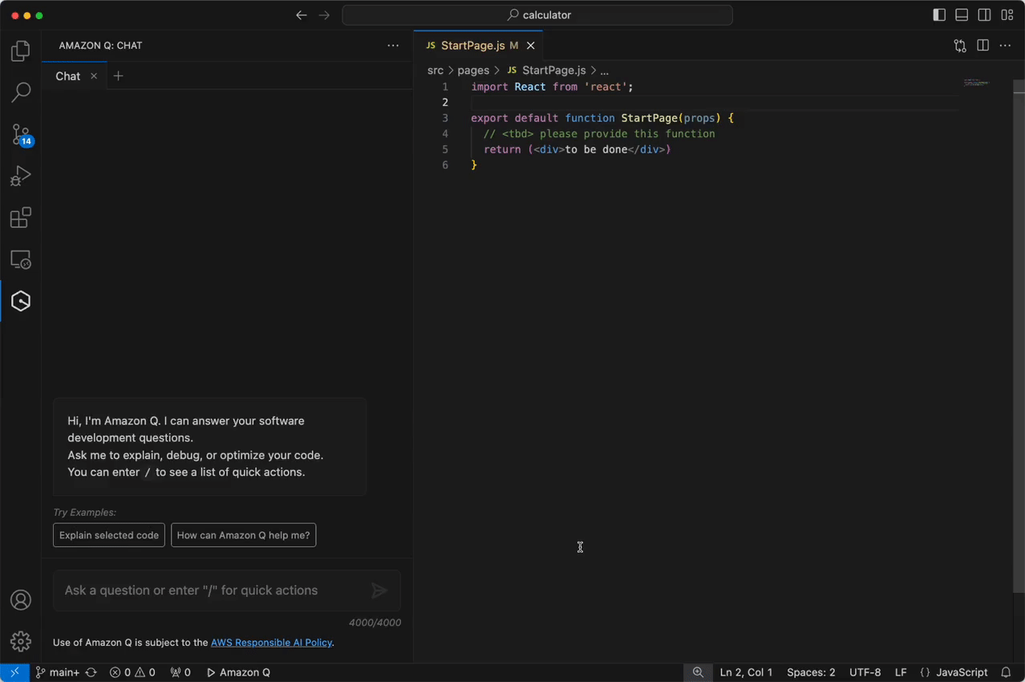
Task: Click the AMAZON Q: CHAT panel title
Action: 100,46
